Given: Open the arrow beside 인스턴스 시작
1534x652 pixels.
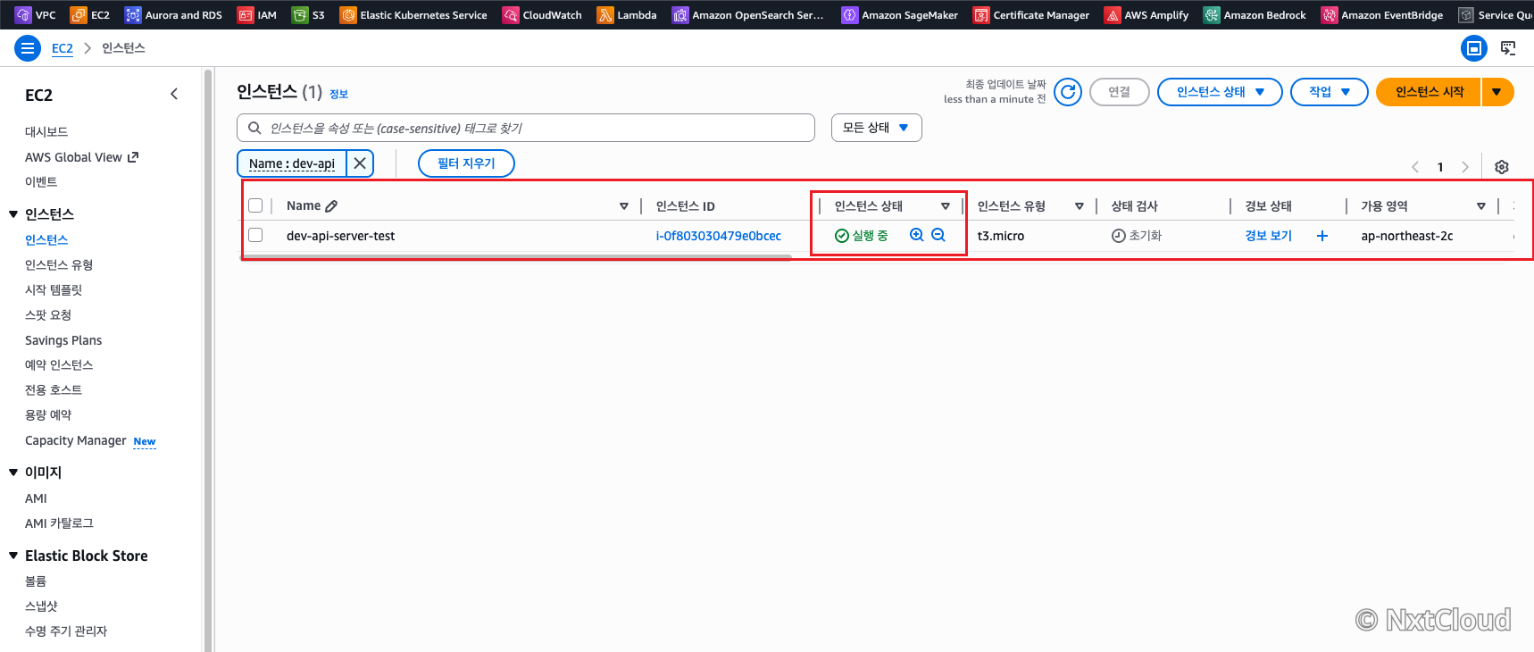Looking at the screenshot, I should point(1497,92).
